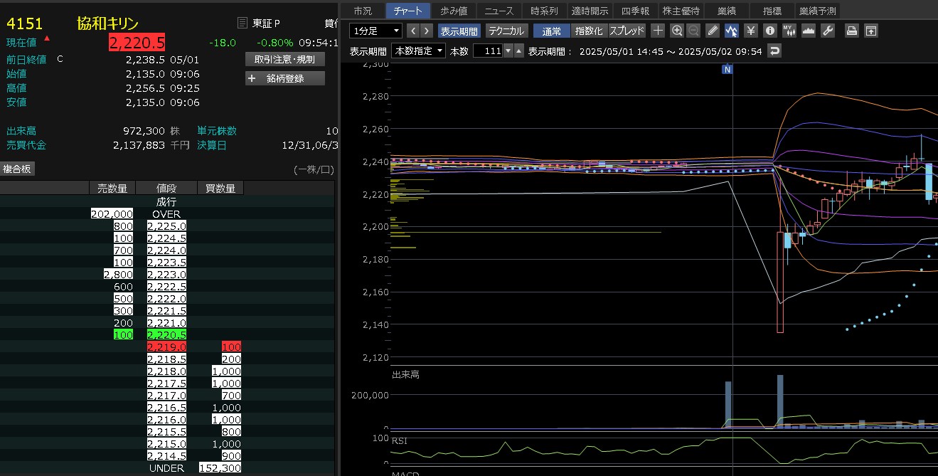Select ask price 2,225.0
The width and height of the screenshot is (938, 476).
tap(167, 226)
